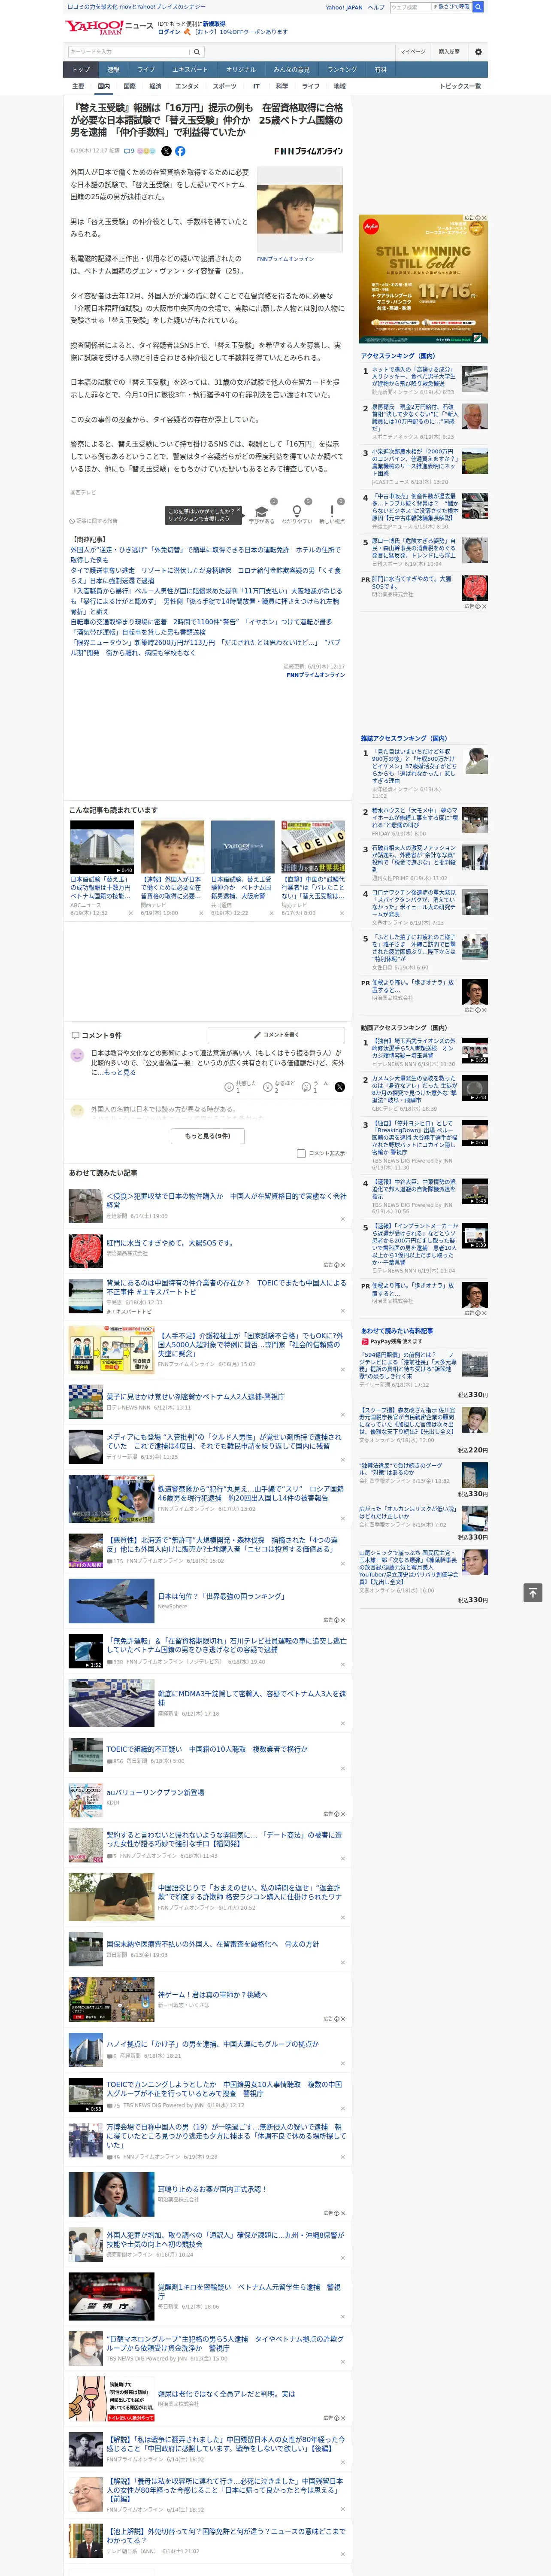
Task: Share article on Facebook
Action: click(180, 151)
